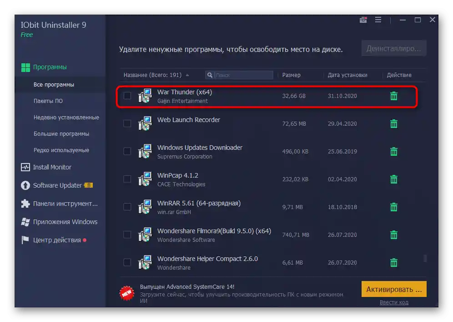Image resolution: width=453 pixels, height=322 pixels.
Task: Click the CACE Technologies publisher text
Action: [181, 184]
